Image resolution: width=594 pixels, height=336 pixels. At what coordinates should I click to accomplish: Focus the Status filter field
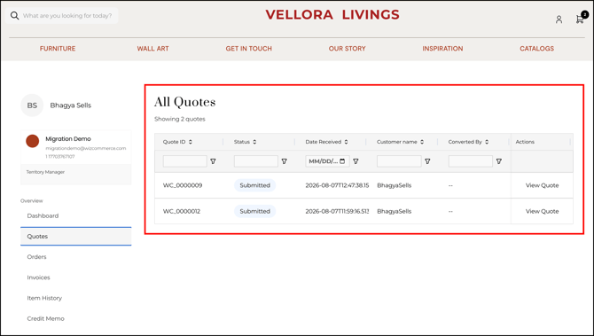click(x=256, y=161)
